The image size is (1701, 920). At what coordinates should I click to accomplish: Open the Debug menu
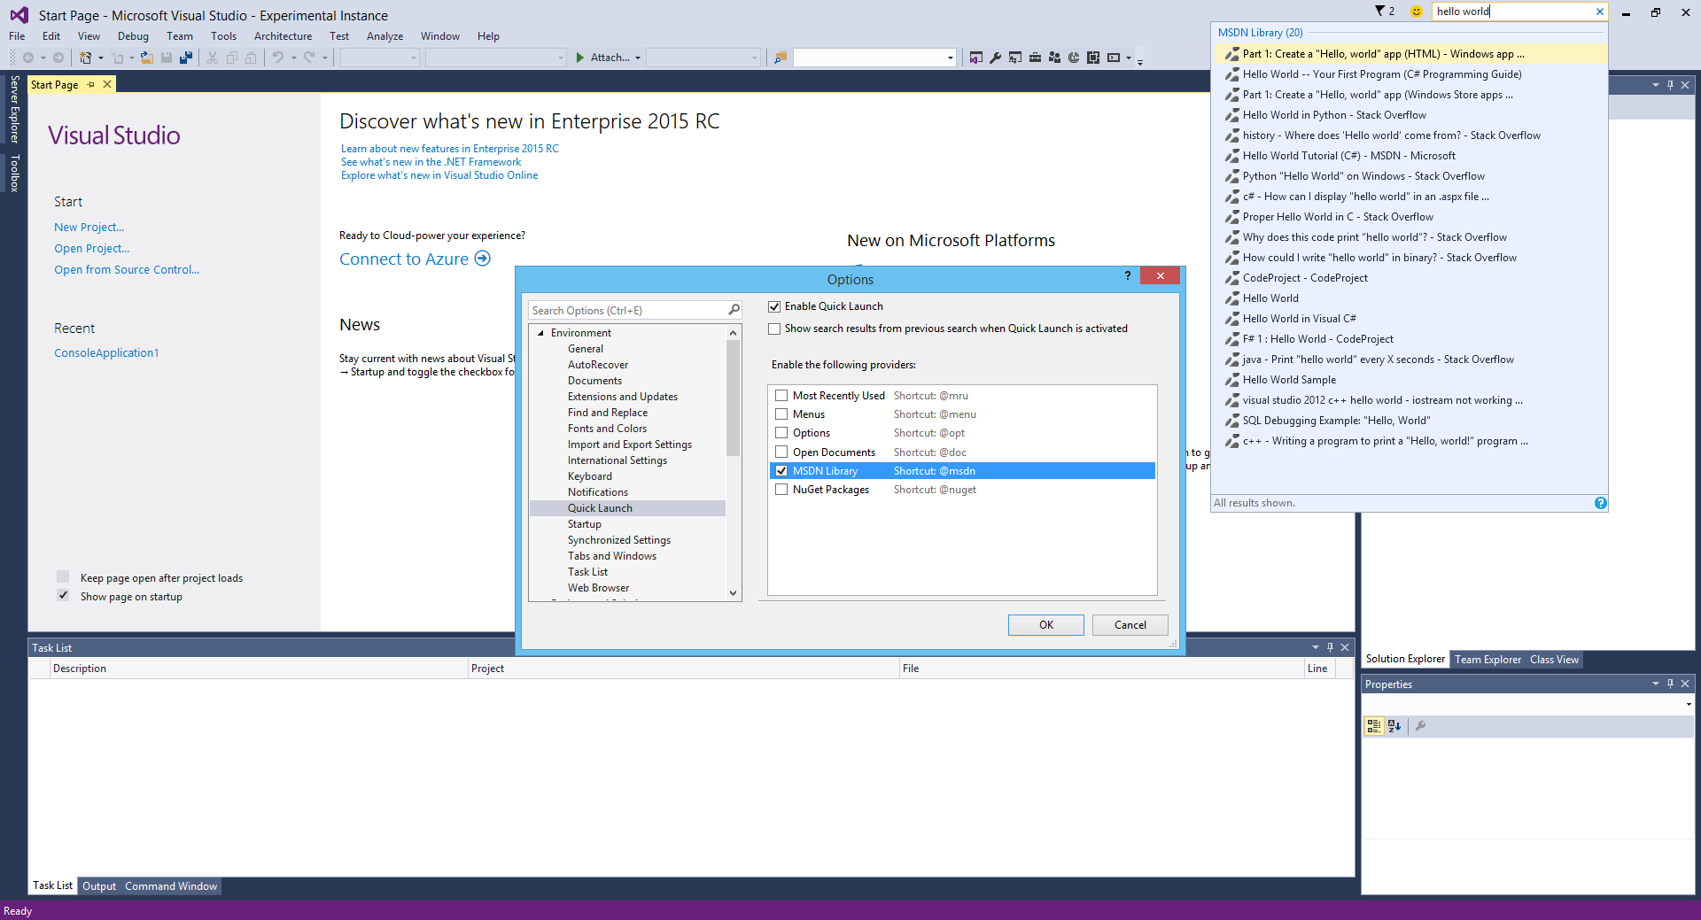(x=133, y=36)
